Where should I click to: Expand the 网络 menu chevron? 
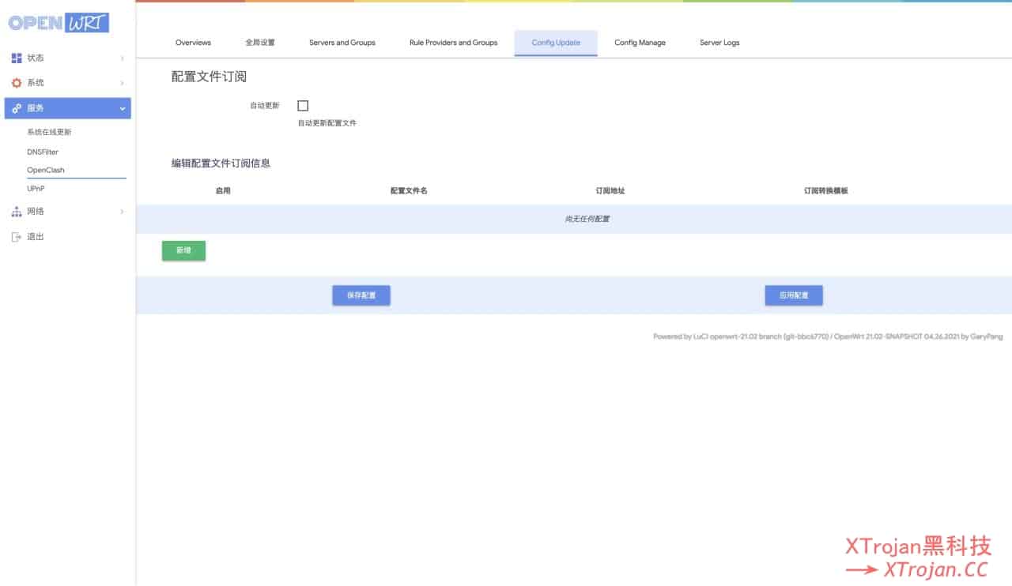pos(122,212)
